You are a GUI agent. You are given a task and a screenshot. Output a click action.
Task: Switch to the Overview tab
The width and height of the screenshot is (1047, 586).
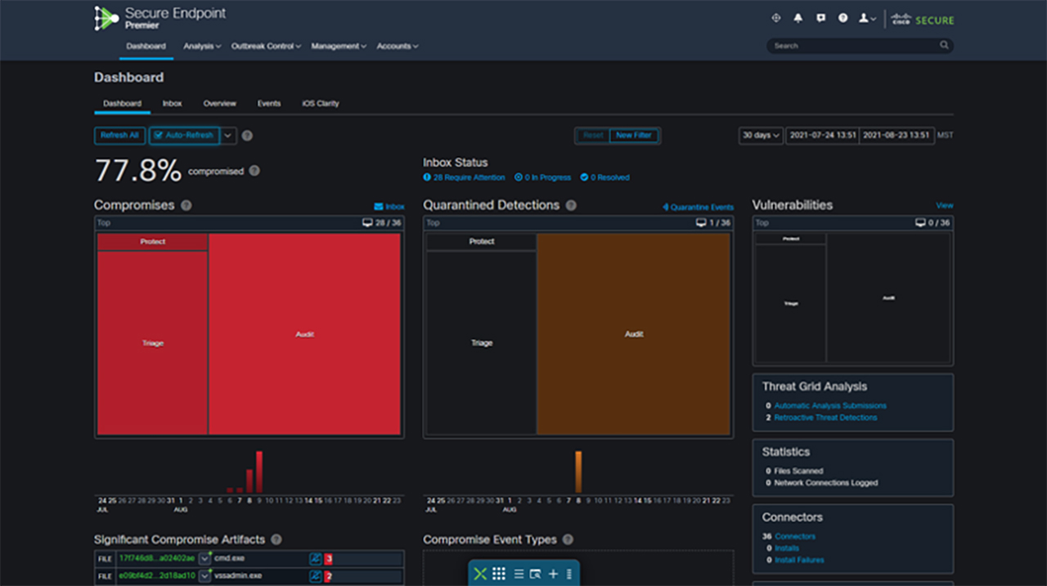220,104
